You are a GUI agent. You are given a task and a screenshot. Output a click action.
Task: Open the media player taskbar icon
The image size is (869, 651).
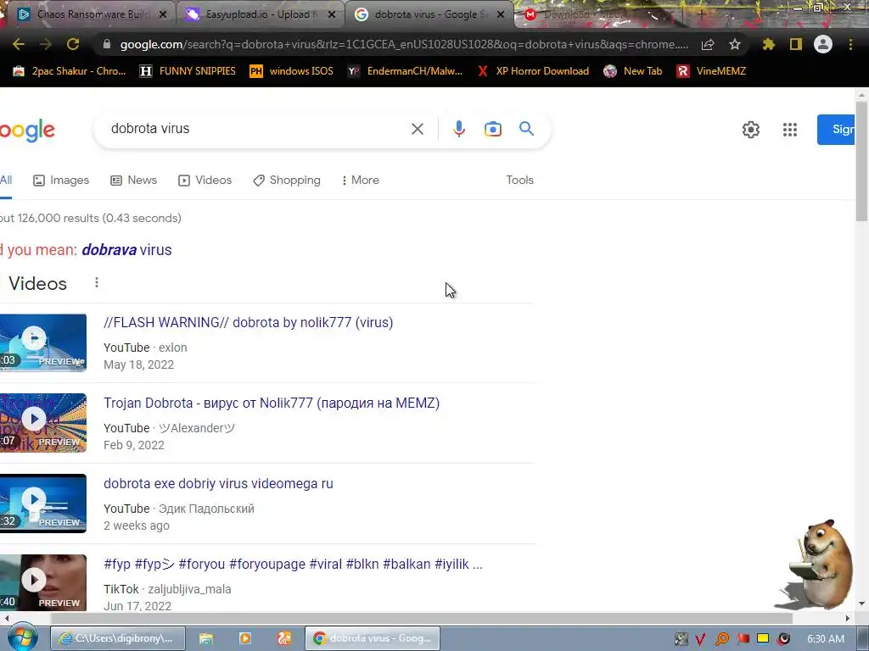point(245,638)
